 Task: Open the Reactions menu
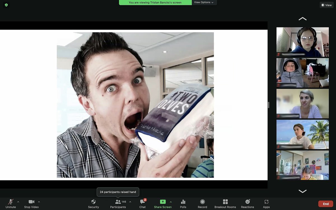248,204
